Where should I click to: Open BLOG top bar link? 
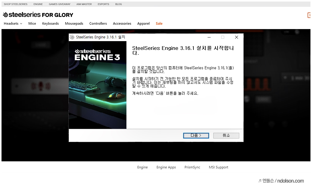pos(118,4)
